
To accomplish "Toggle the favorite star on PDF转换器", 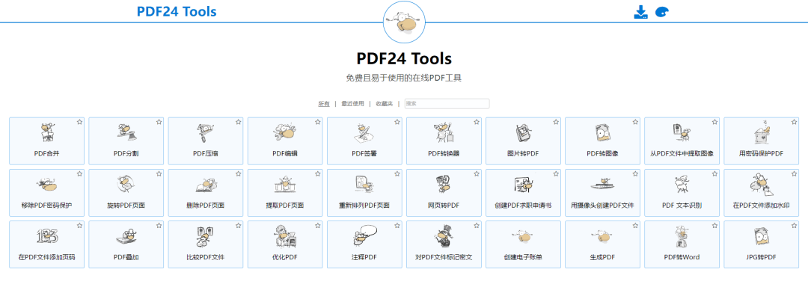I will [477, 122].
